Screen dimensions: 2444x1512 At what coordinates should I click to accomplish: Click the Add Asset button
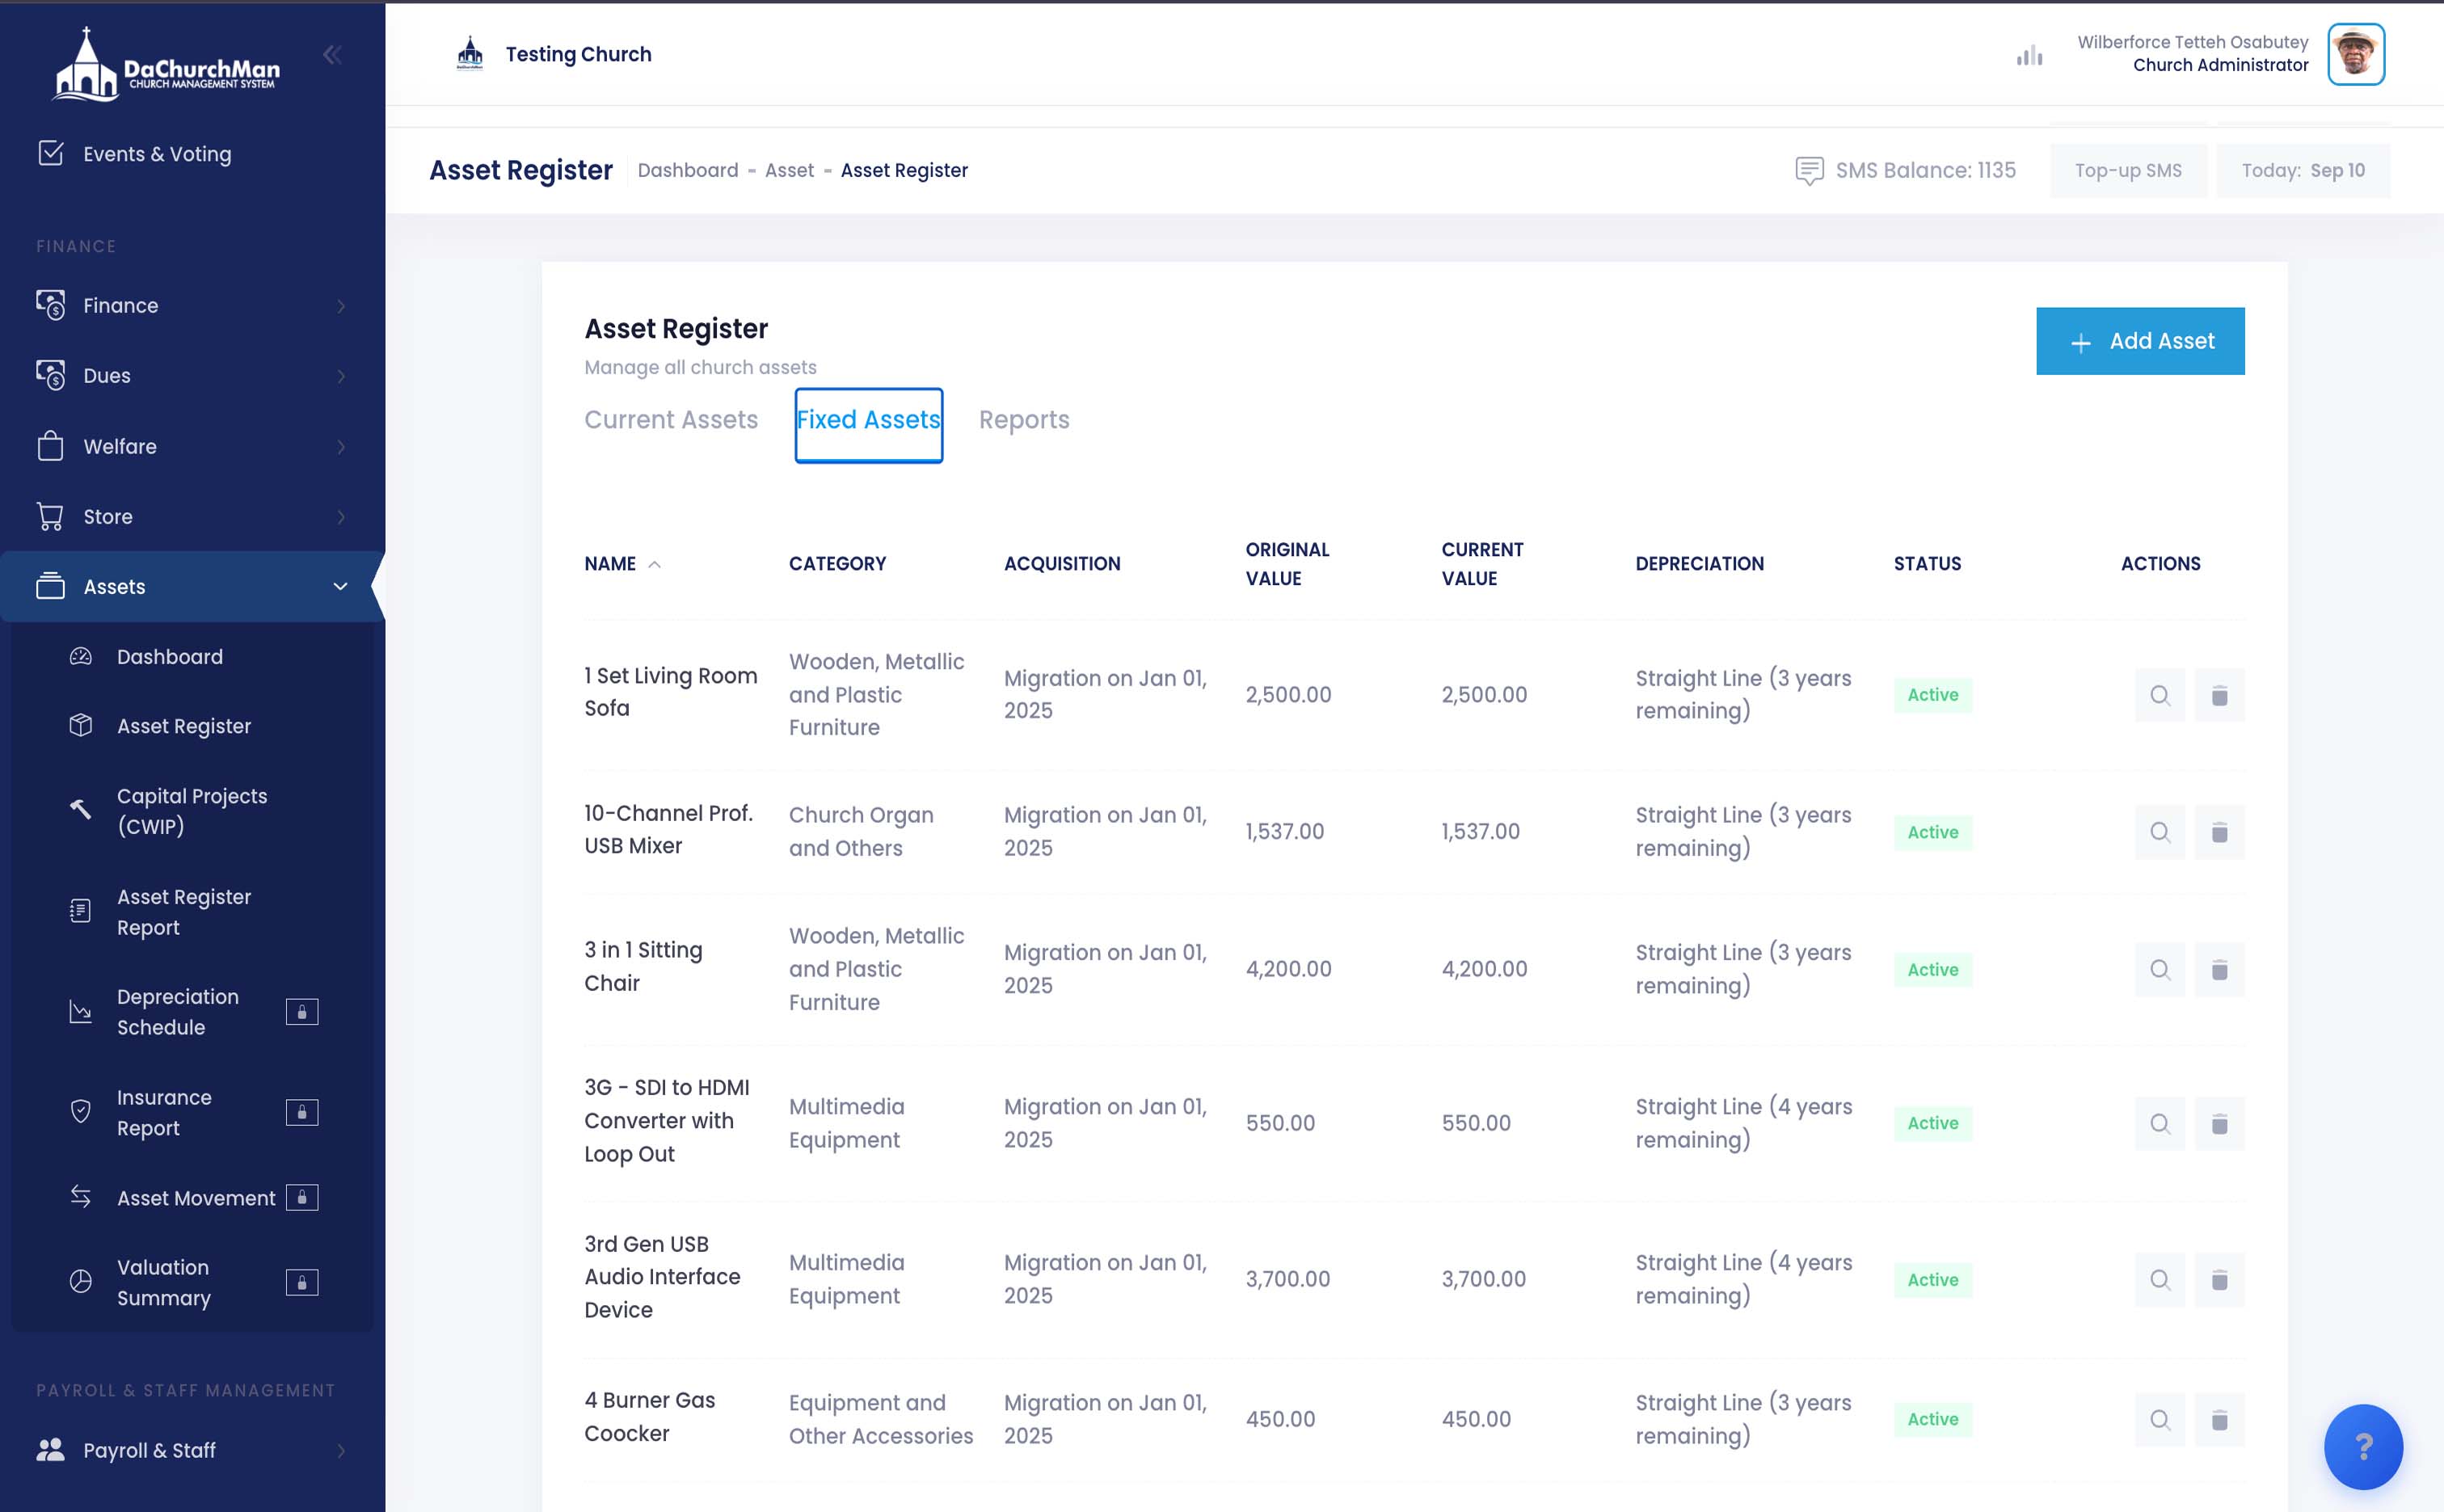(x=2140, y=341)
